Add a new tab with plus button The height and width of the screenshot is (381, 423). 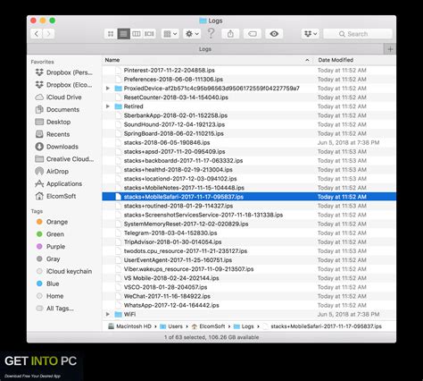click(390, 49)
